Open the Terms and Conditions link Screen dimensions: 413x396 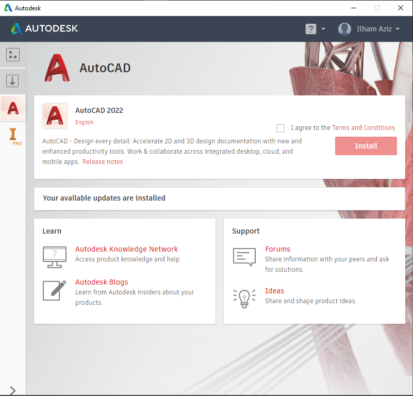[363, 128]
